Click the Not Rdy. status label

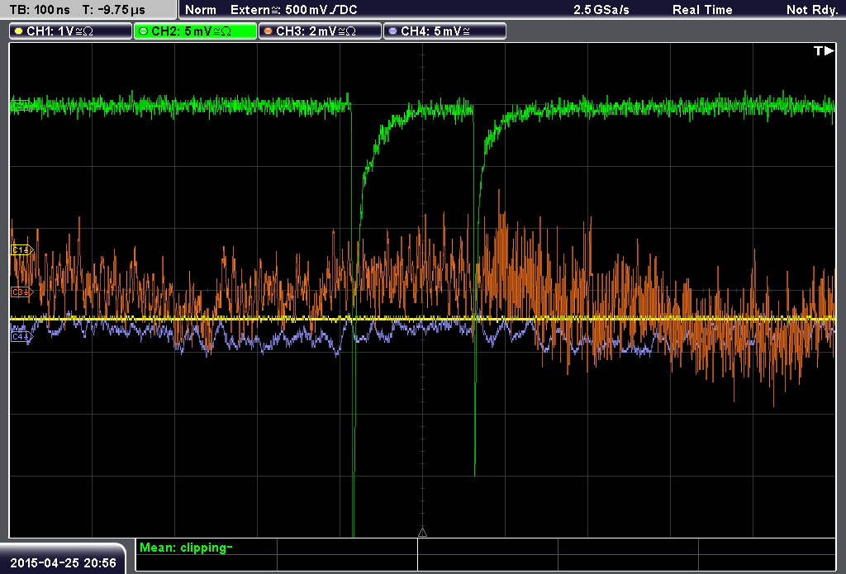pos(812,10)
